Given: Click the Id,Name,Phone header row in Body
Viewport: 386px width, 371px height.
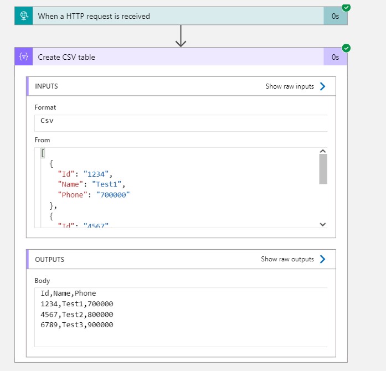Looking at the screenshot, I should coord(68,293).
